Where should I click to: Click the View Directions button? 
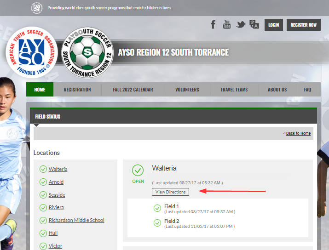pyautogui.click(x=171, y=192)
